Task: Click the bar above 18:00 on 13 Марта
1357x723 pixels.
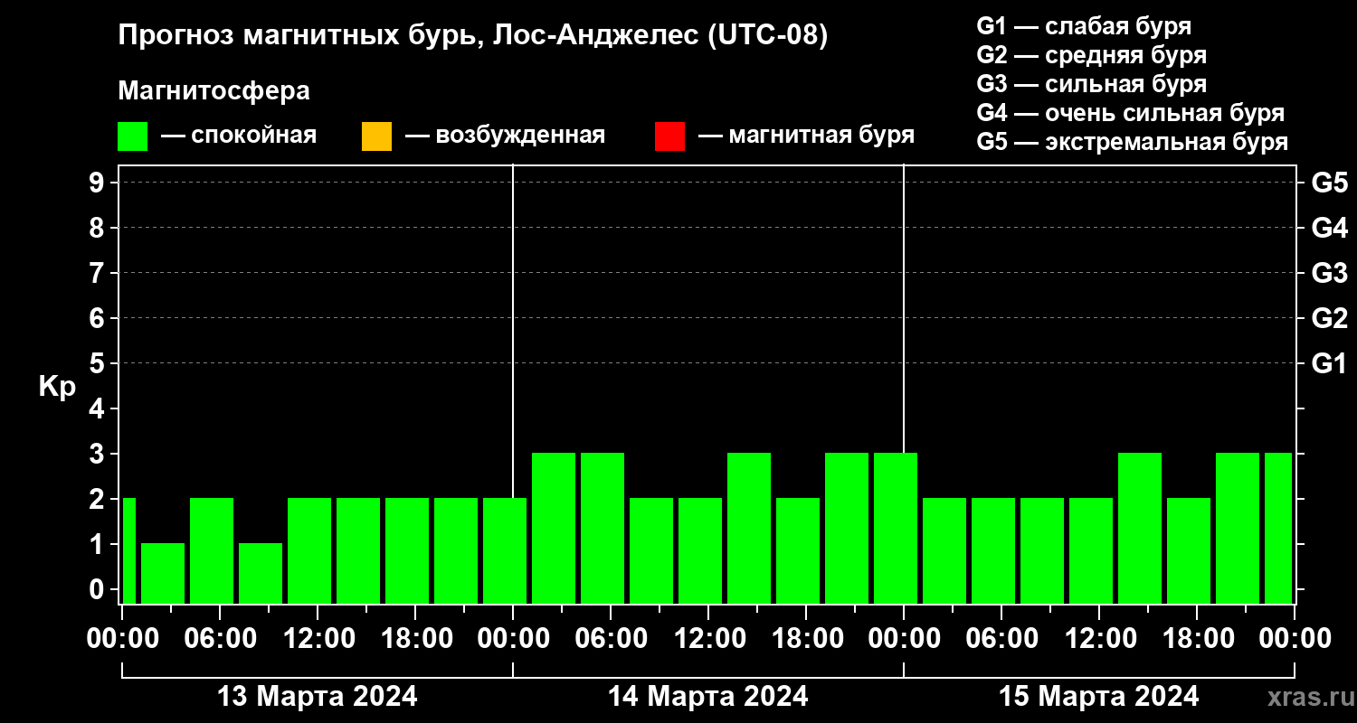Action: 407,550
